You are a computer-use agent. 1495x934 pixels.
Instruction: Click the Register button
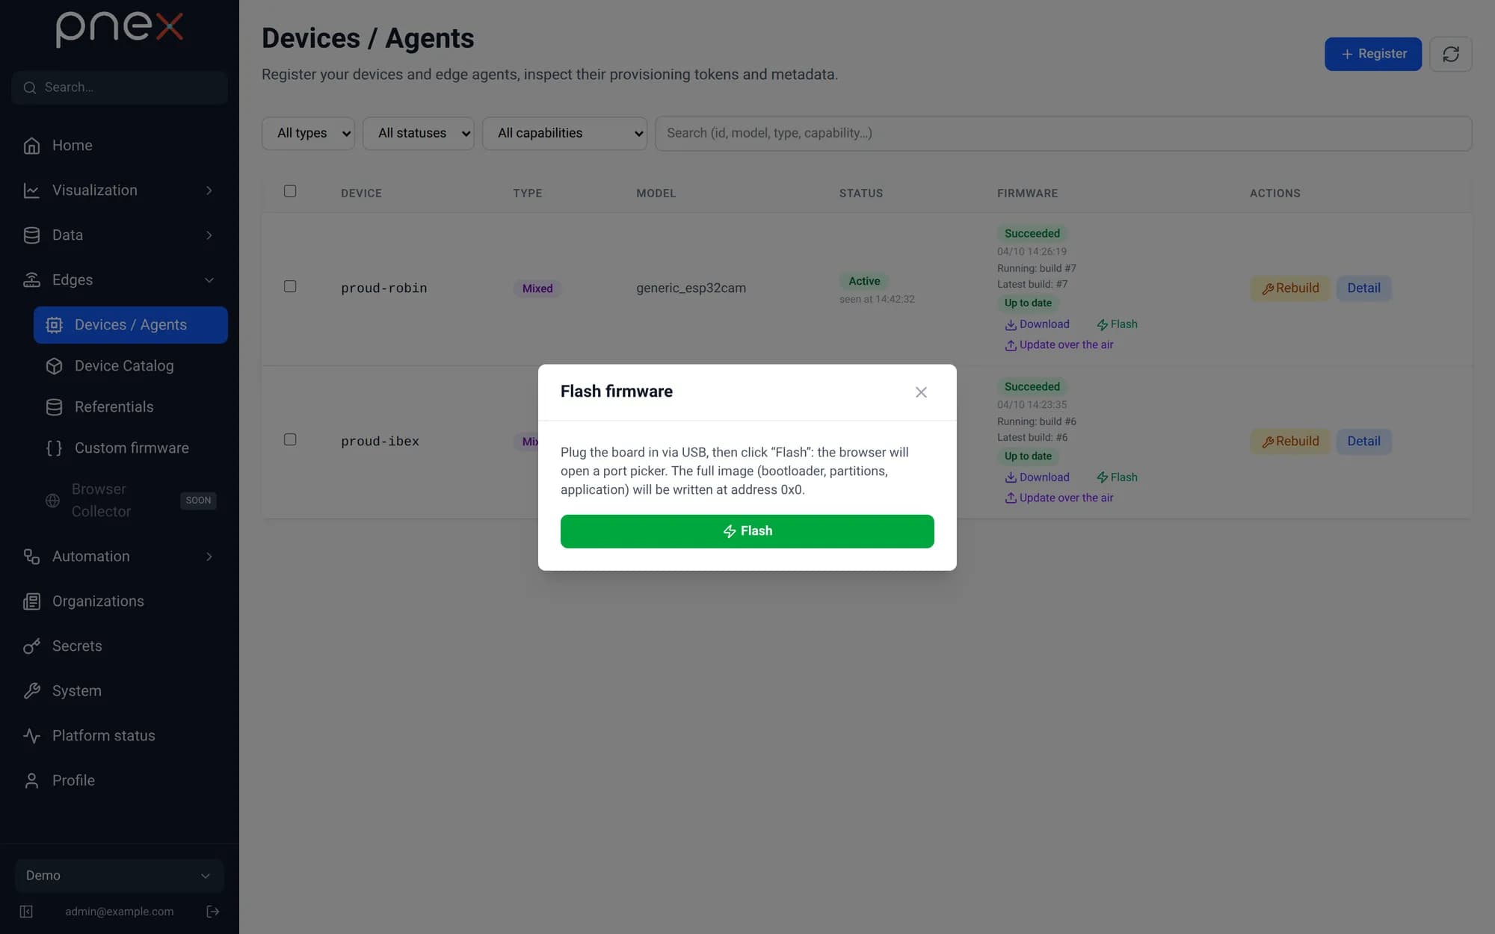point(1372,54)
